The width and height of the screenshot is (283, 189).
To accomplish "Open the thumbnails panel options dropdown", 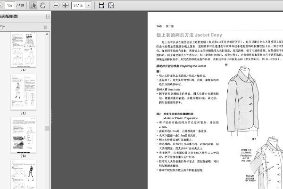I will [2, 27].
